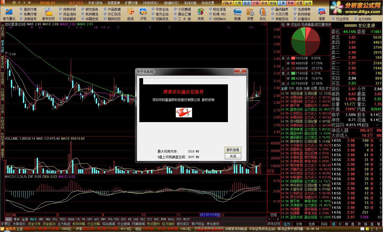This screenshot has width=383, height=232.
Task: Open 设置 in the message list header
Action: click(314, 88)
